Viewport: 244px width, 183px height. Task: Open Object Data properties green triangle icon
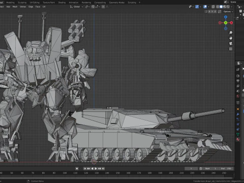coord(238,134)
